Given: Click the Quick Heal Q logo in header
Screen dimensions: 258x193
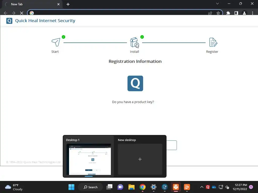Looking at the screenshot, I should pyautogui.click(x=9, y=21).
